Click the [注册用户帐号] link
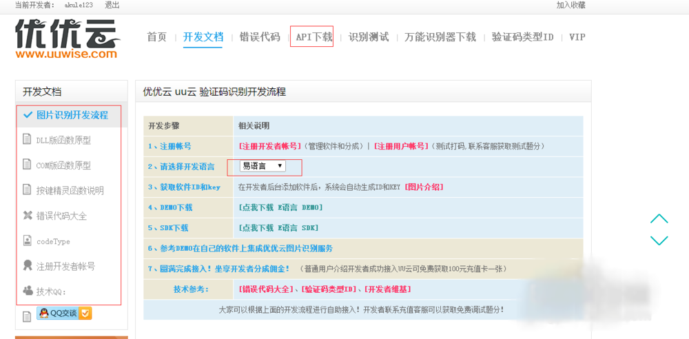Screen dimensions: 689x339 tap(401, 146)
